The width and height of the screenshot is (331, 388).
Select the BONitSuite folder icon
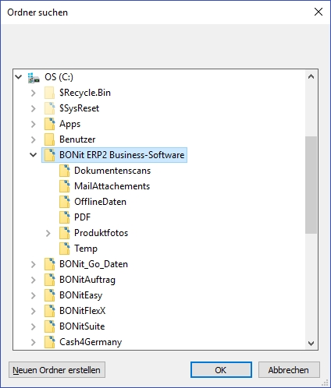click(49, 326)
